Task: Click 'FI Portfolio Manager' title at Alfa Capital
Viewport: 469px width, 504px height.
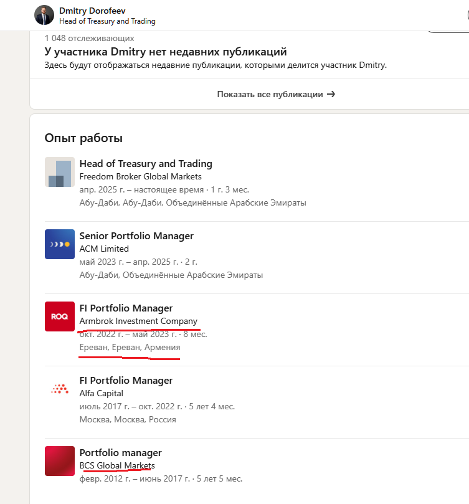Action: pos(126,381)
